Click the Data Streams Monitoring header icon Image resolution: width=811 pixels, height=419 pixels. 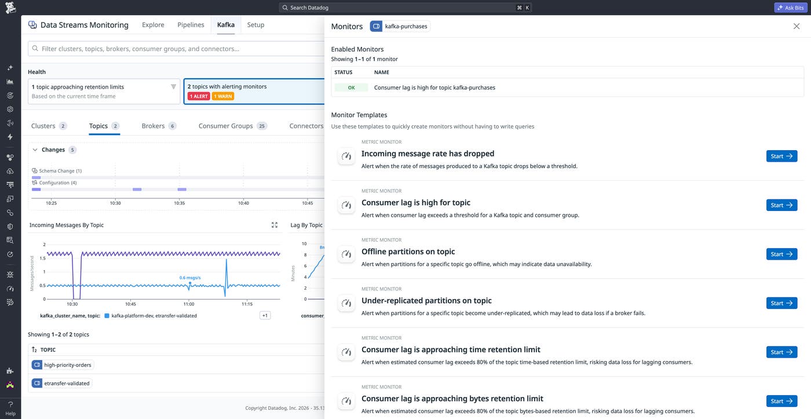click(32, 25)
